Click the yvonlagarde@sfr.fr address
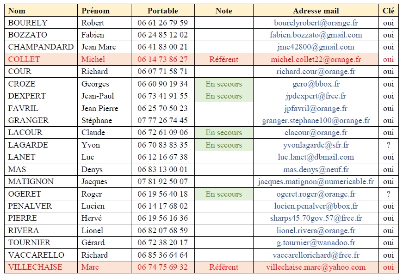 click(316, 145)
